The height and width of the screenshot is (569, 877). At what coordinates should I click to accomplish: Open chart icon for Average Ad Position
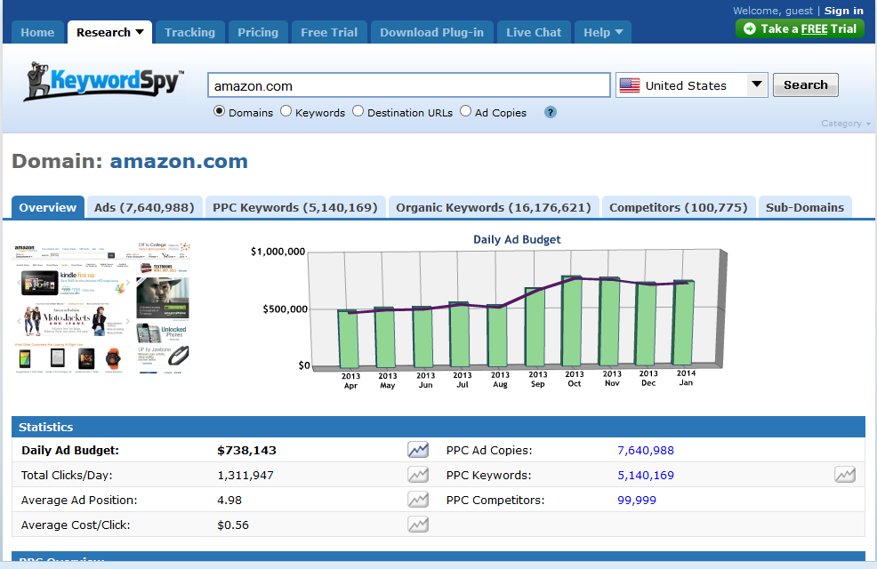pyautogui.click(x=418, y=500)
